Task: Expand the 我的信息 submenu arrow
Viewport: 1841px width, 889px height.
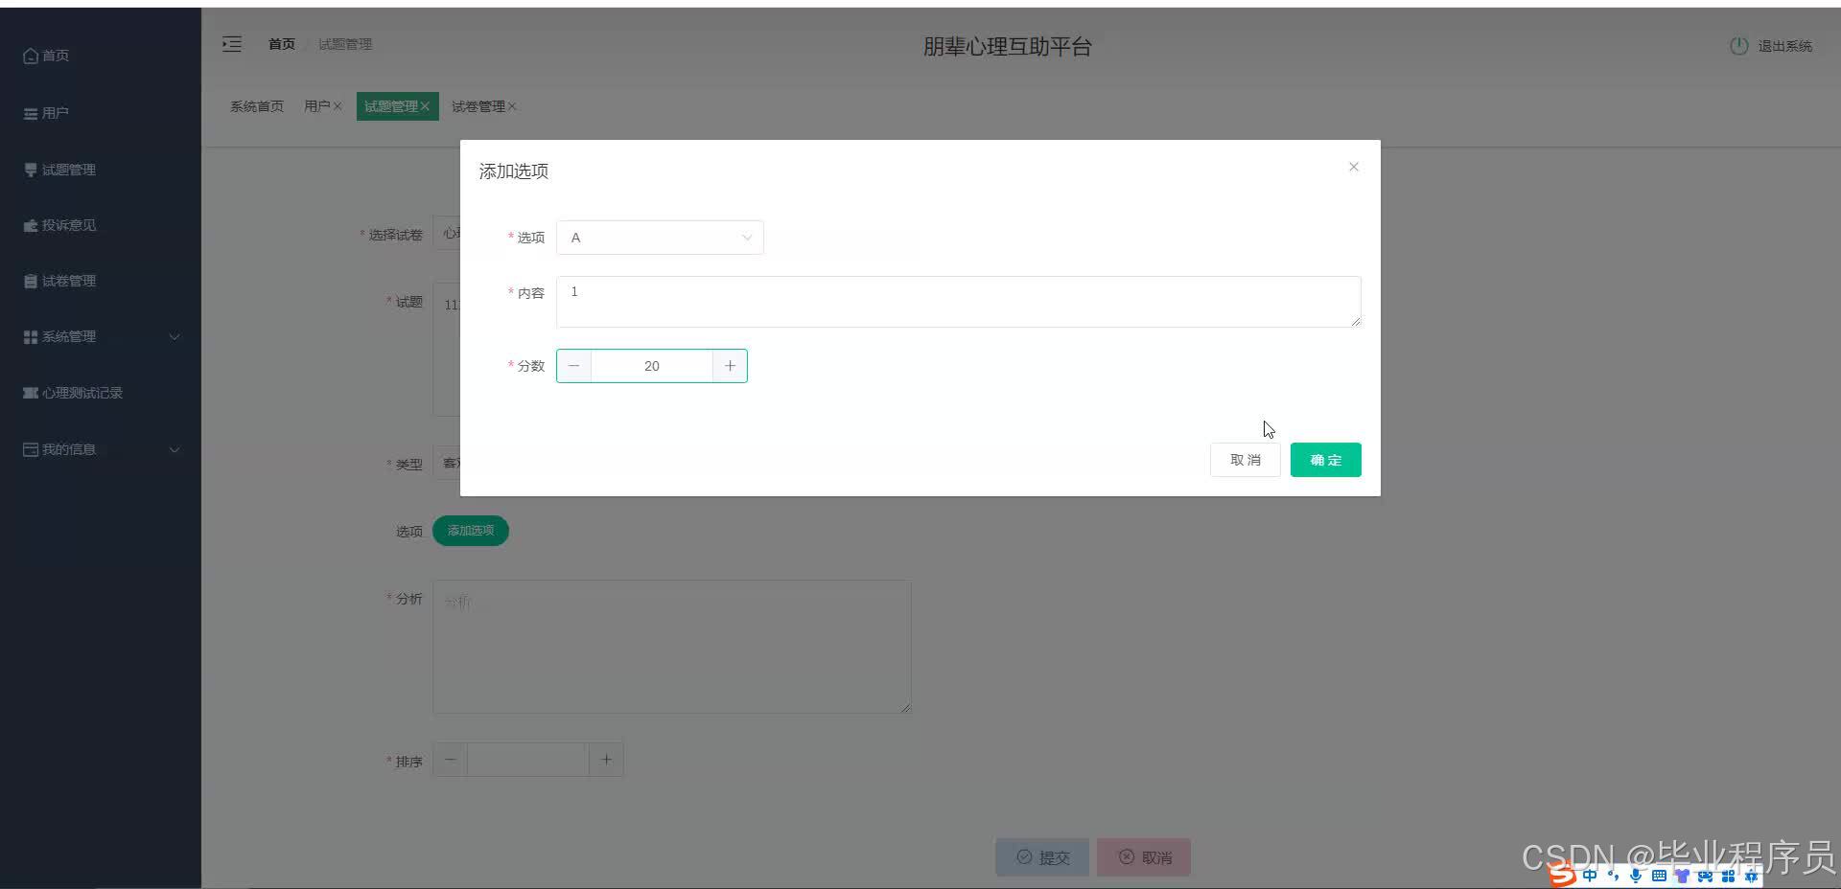Action: click(175, 449)
